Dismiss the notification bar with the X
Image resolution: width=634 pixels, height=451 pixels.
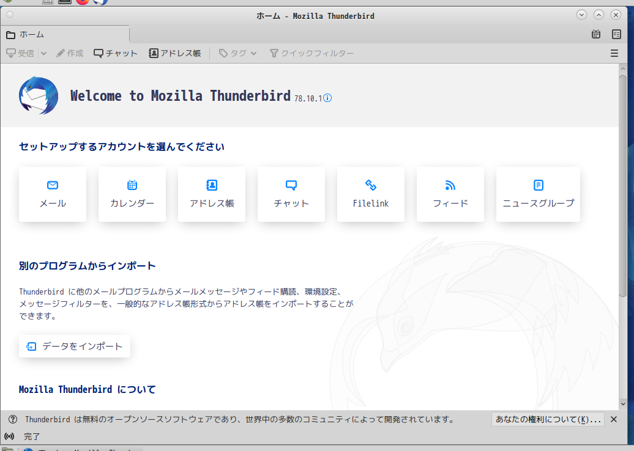pyautogui.click(x=613, y=419)
